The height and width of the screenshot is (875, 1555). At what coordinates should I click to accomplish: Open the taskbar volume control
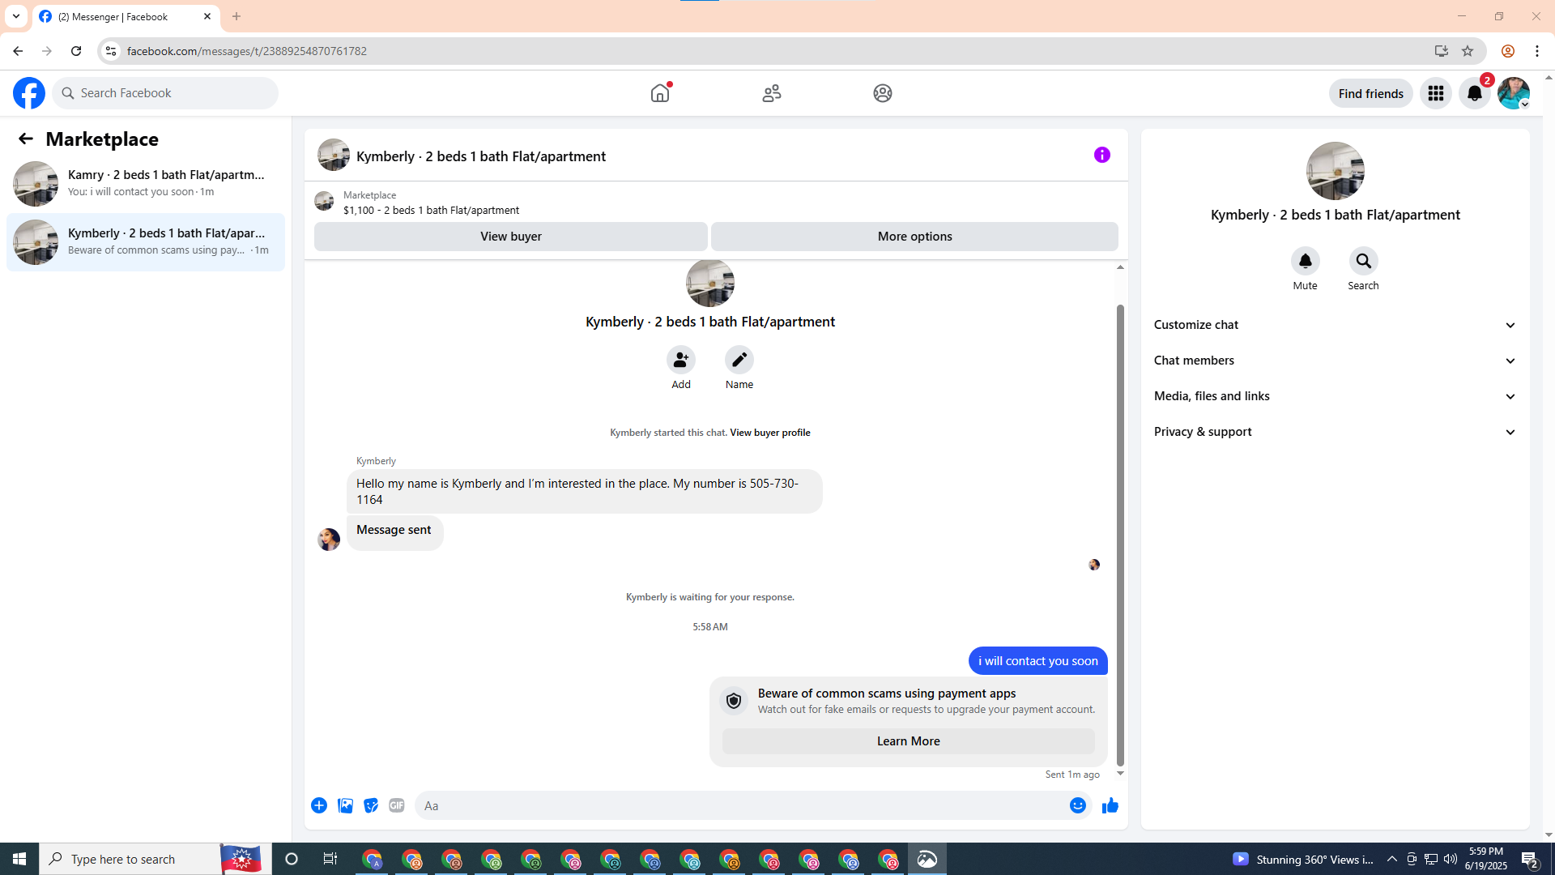coord(1451,859)
